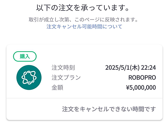
Task: Click the green ROBOPRO knot logo icon
Action: 29,78
